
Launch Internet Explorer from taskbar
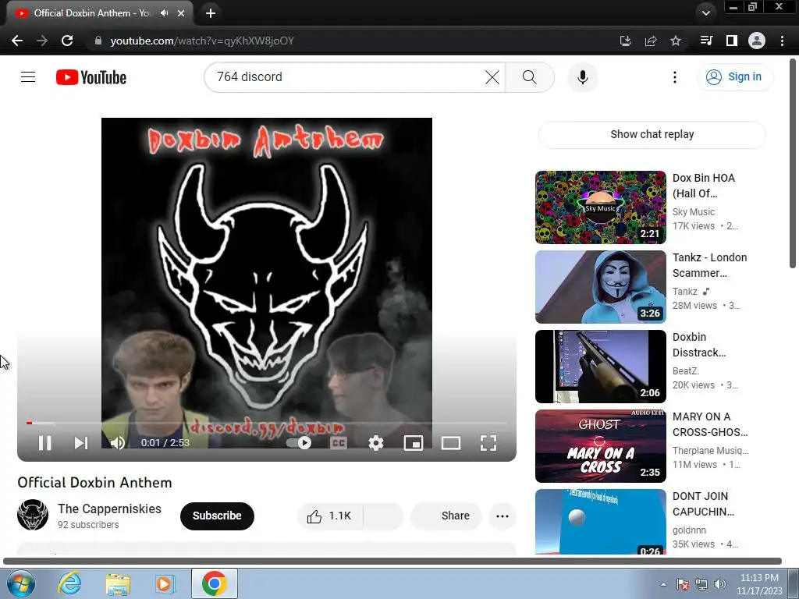click(69, 583)
